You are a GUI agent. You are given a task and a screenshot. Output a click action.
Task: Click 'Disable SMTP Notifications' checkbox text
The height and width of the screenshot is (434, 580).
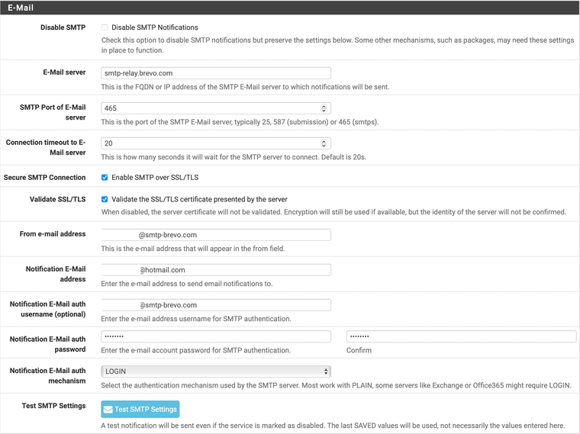(155, 27)
